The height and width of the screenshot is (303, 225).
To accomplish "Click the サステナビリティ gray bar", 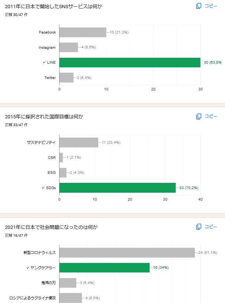I will (79, 143).
